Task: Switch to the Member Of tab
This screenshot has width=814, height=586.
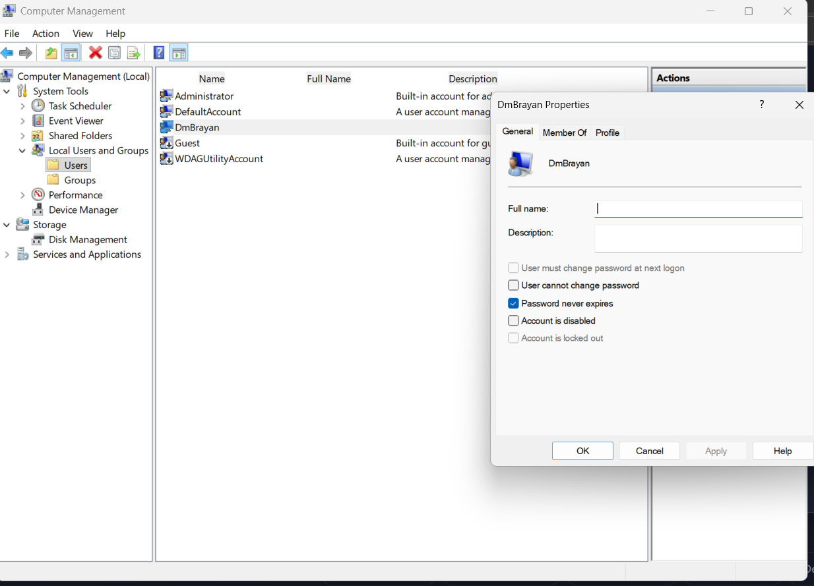Action: coord(565,132)
